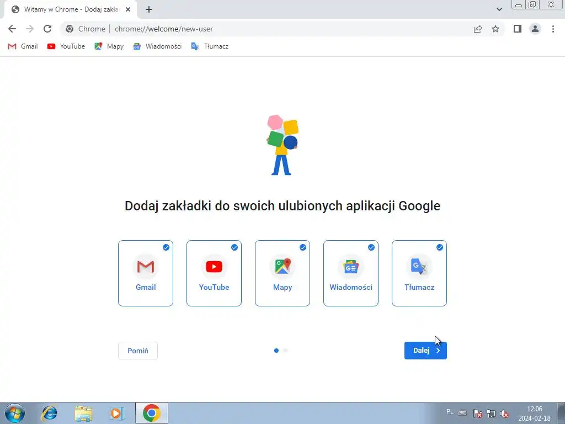Open Windows Media Player from taskbar
The height and width of the screenshot is (424, 565).
pos(117,413)
